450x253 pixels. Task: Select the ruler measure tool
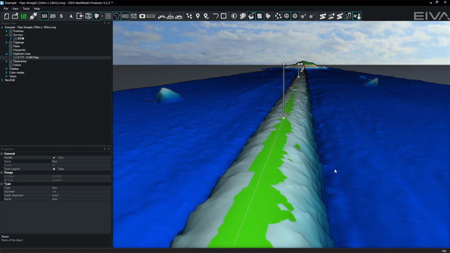151,16
